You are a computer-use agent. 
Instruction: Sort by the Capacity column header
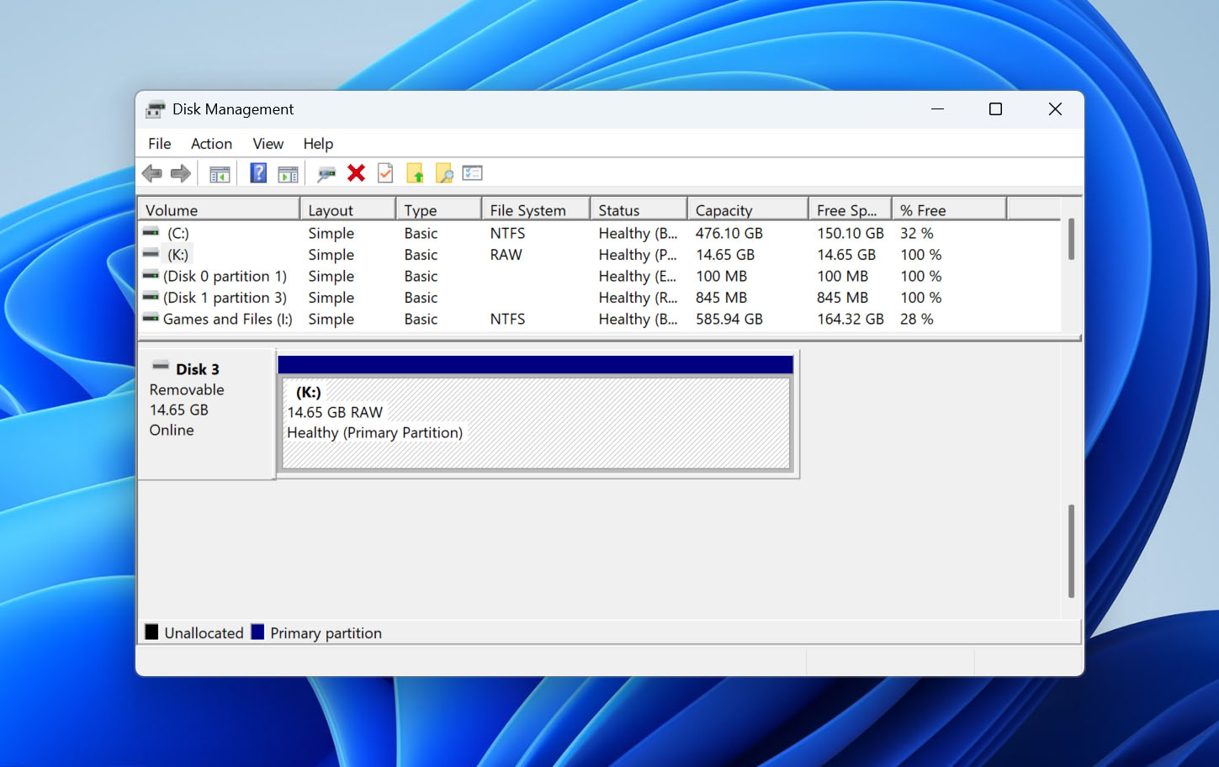(x=748, y=209)
